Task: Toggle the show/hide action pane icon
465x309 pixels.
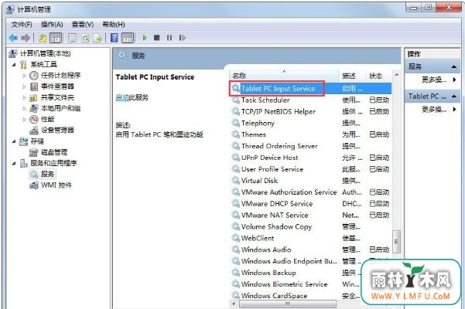Action: tap(128, 38)
